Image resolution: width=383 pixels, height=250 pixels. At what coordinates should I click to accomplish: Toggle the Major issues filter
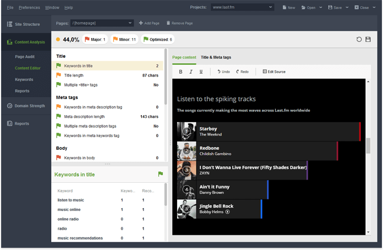(95, 40)
